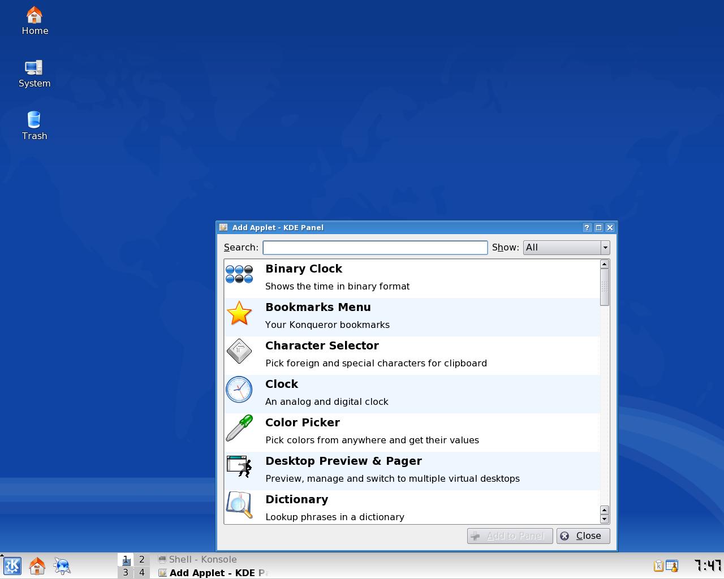Click the Close button in dialog
724x579 pixels.
pyautogui.click(x=583, y=536)
